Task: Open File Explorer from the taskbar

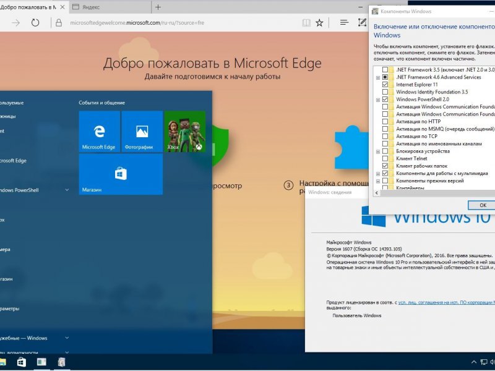Action: click(2, 362)
